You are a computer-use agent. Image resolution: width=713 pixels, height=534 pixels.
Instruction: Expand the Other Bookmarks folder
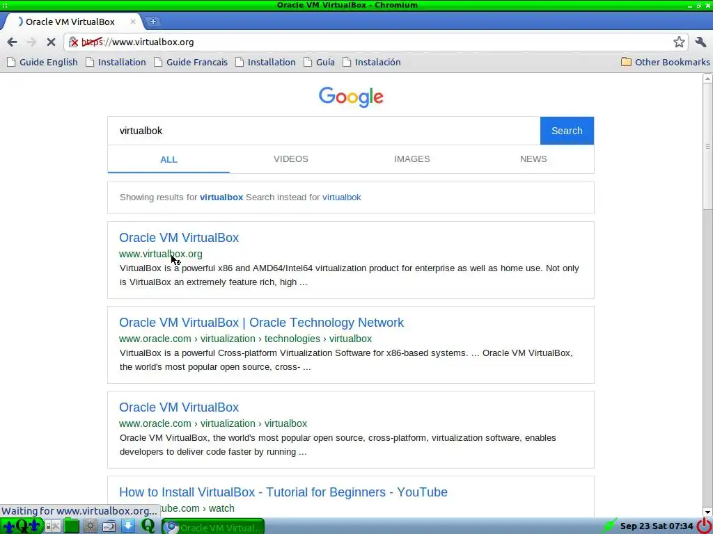click(665, 62)
